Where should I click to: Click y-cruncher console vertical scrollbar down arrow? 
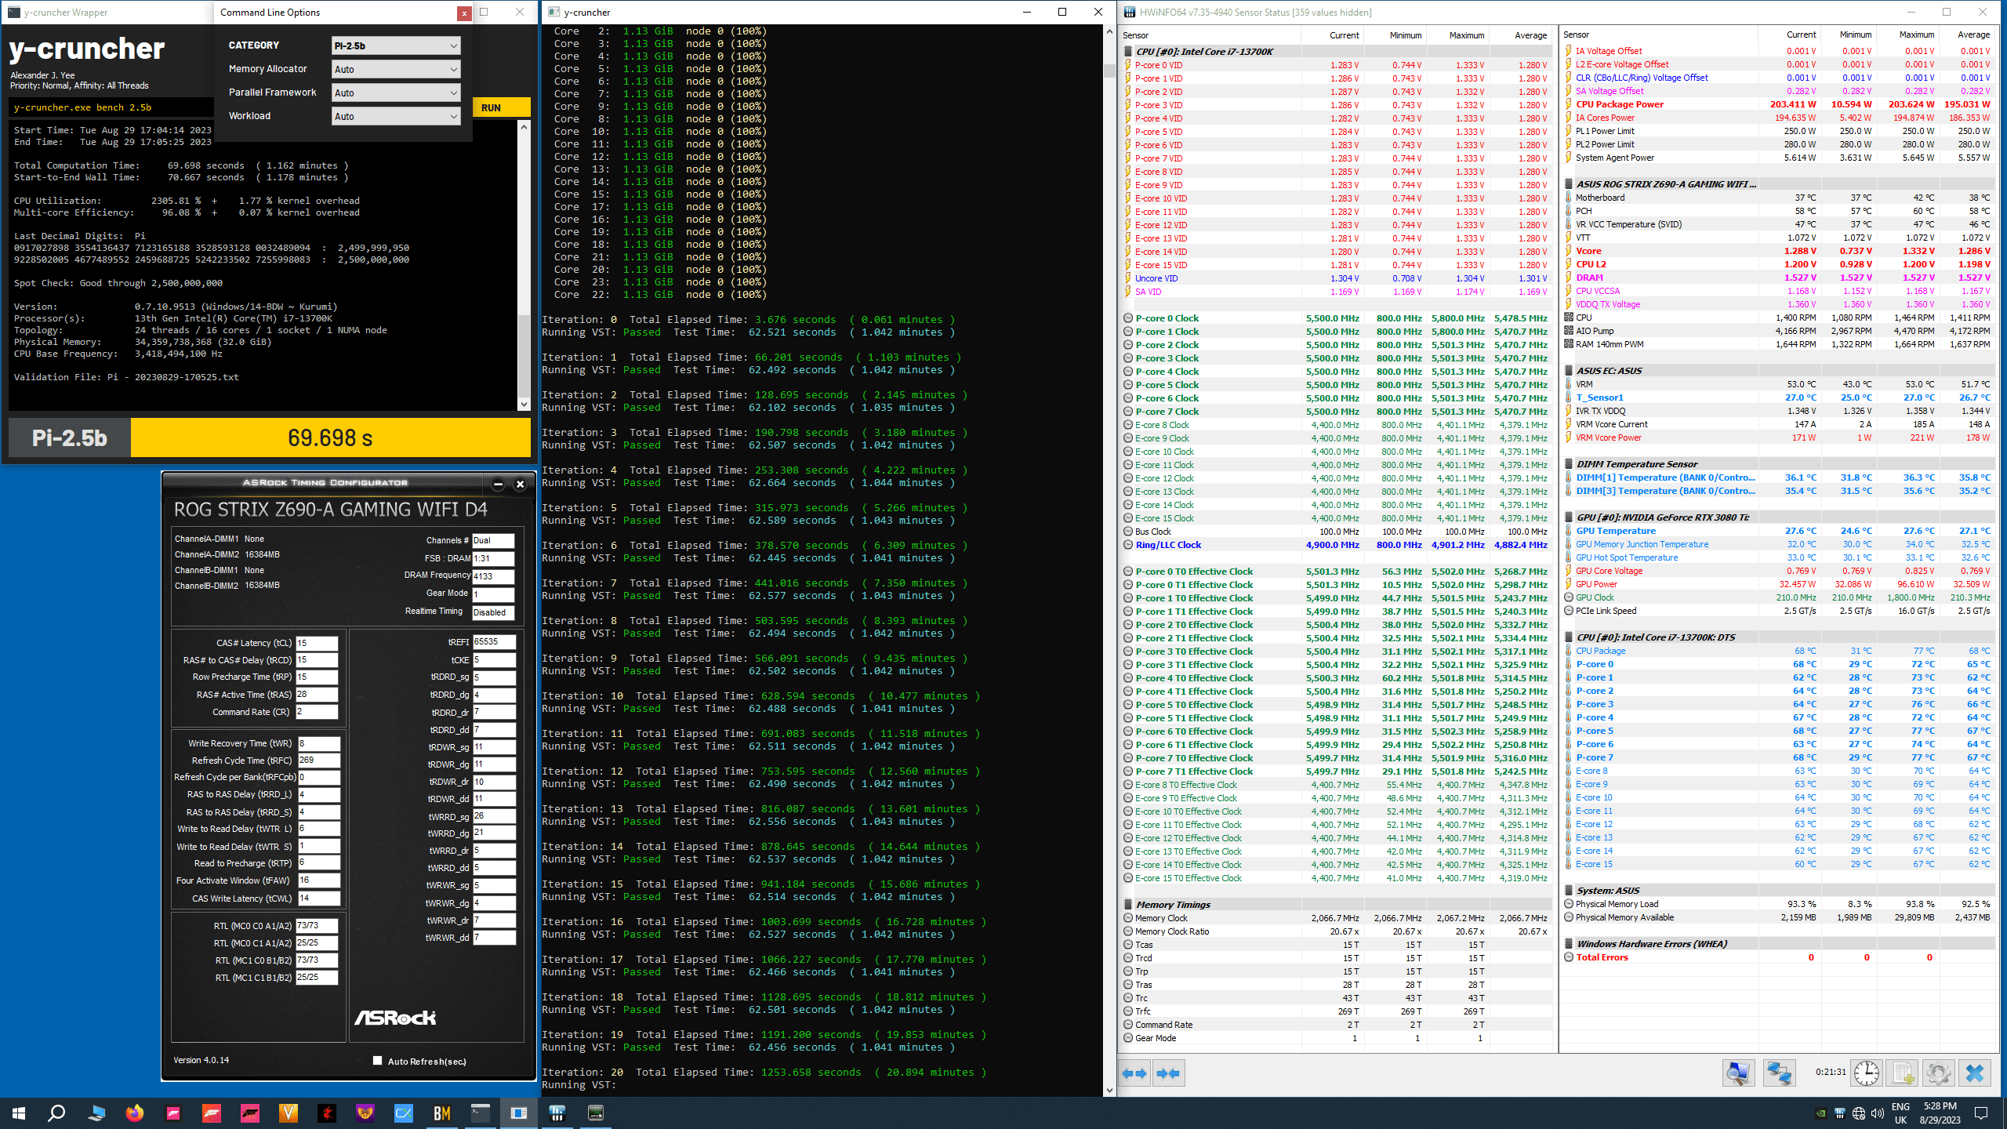tap(1109, 1090)
